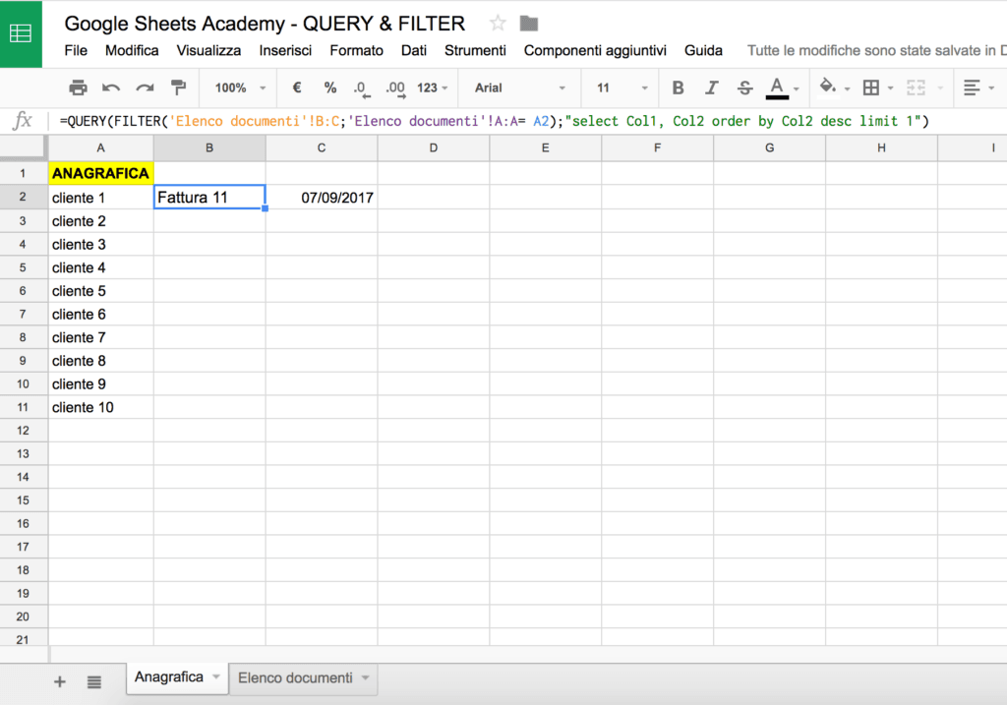Open the zoom 100% dropdown
This screenshot has height=705, width=1007.
point(240,88)
